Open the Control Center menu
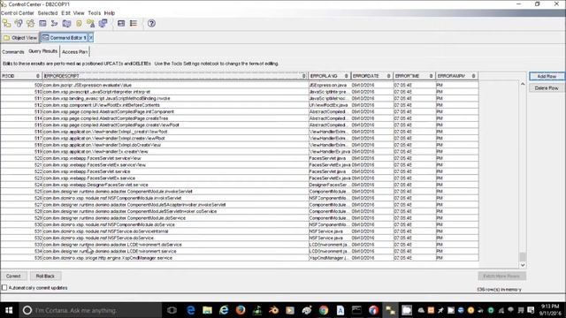Image resolution: width=566 pixels, height=318 pixels. [18, 13]
